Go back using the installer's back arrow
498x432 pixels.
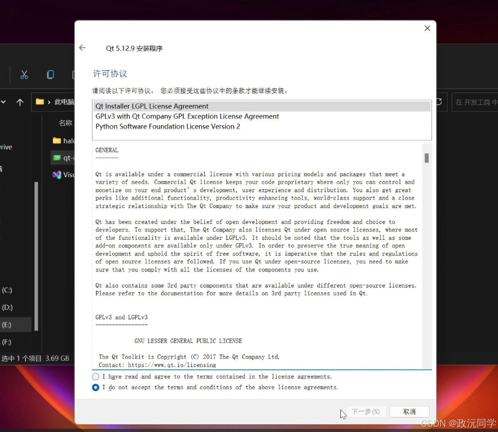click(82, 48)
